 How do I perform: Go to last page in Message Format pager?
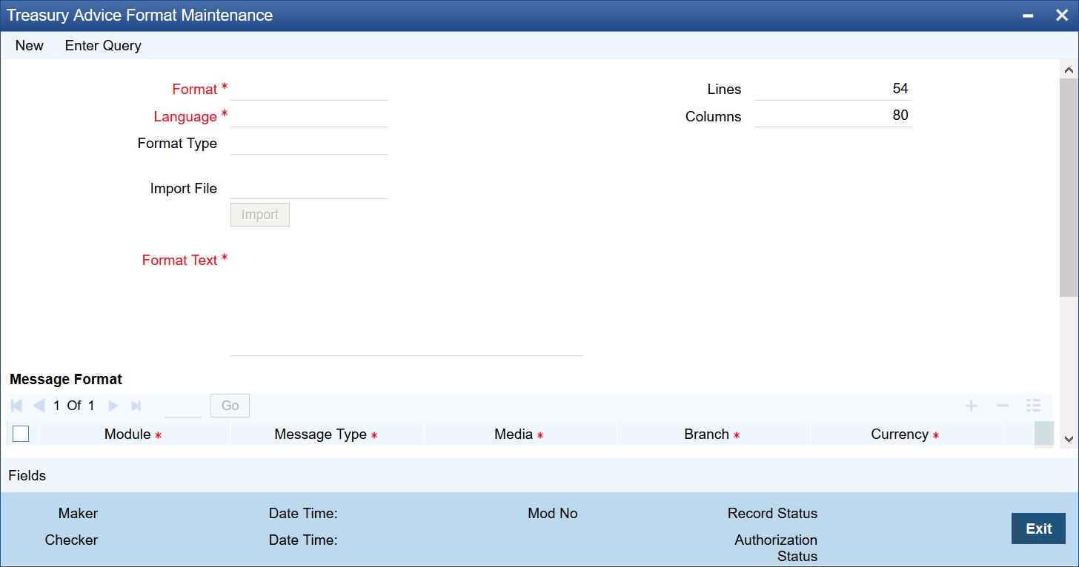point(136,406)
